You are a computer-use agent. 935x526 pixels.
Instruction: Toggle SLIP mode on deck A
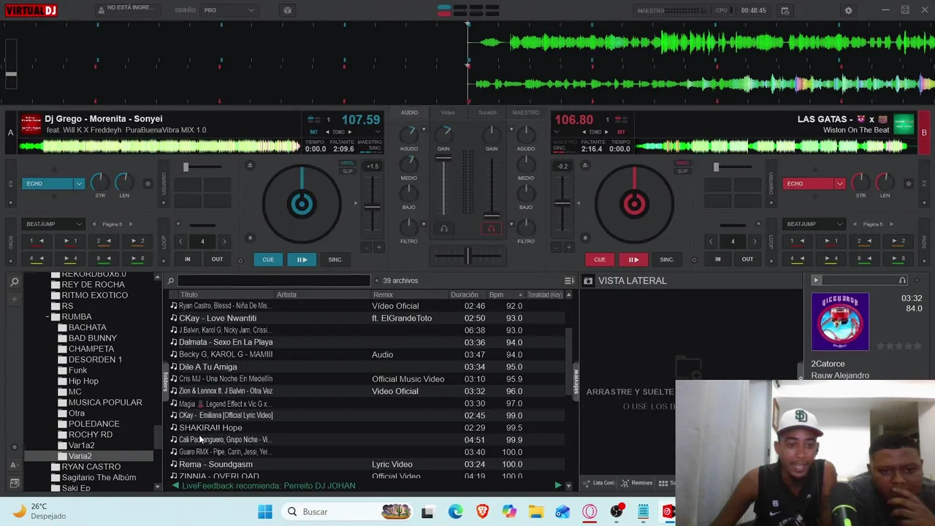click(x=347, y=171)
